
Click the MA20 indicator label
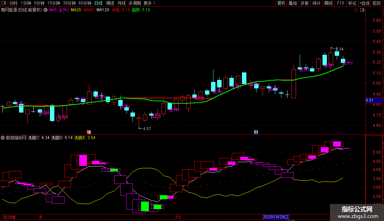(x=76, y=10)
